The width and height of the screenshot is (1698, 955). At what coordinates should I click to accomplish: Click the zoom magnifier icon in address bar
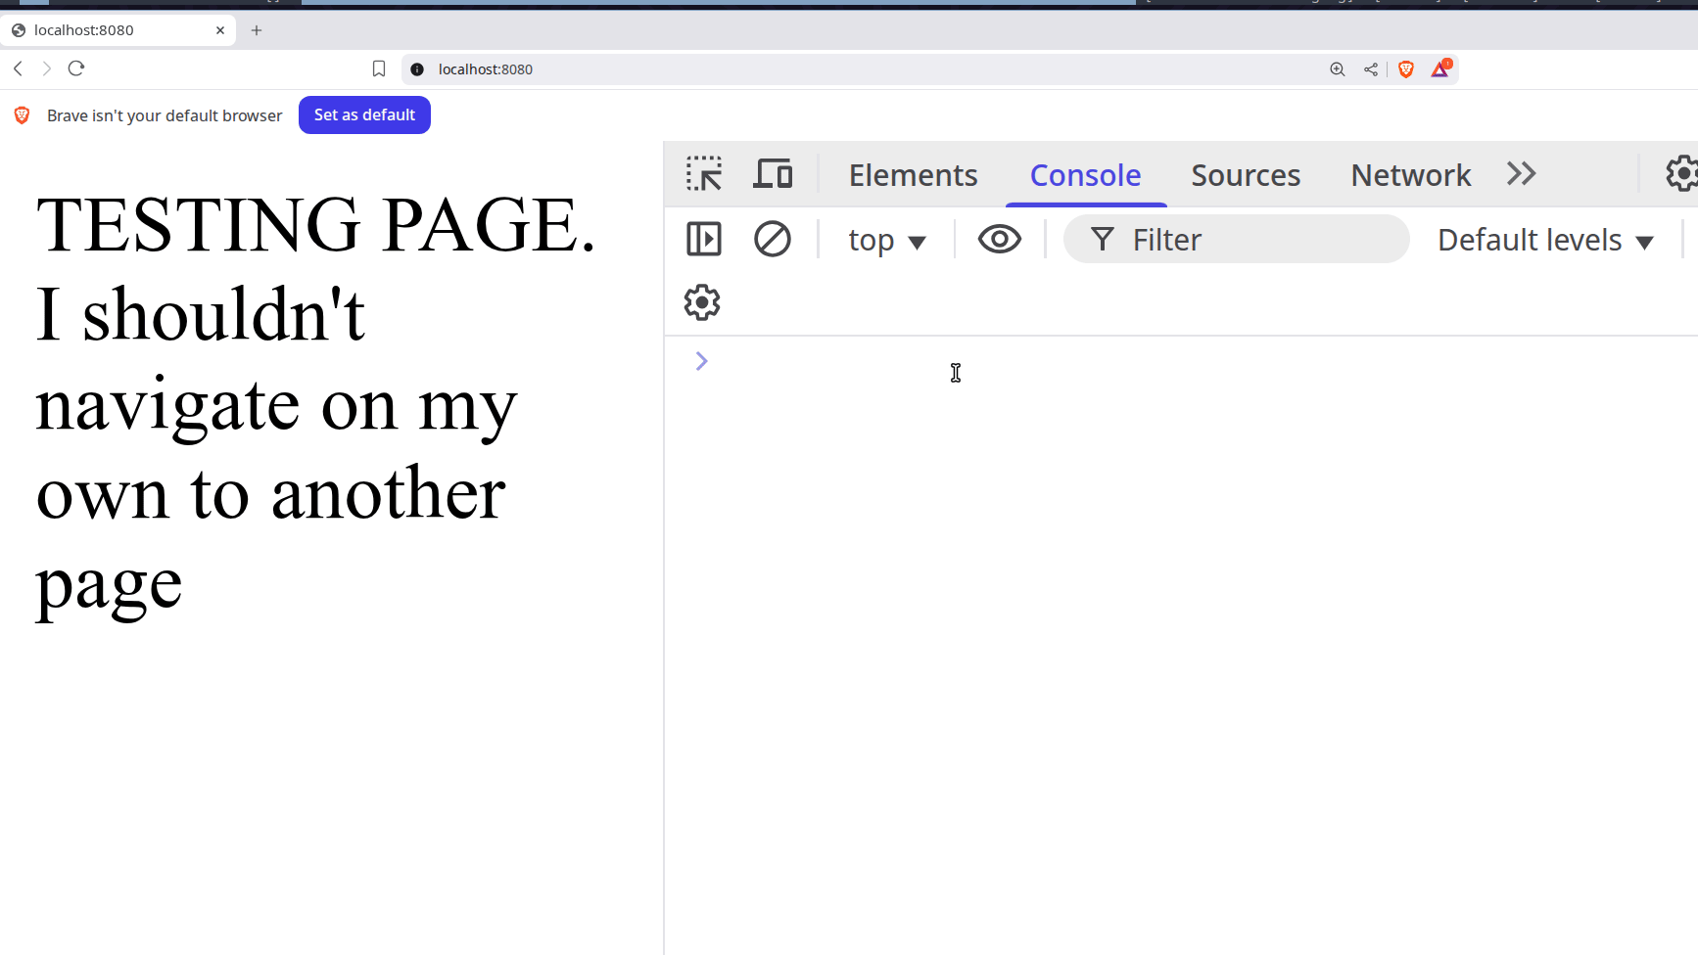pyautogui.click(x=1337, y=69)
